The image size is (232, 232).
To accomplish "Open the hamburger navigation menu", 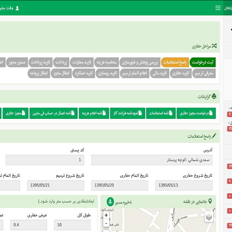I will click(x=218, y=8).
